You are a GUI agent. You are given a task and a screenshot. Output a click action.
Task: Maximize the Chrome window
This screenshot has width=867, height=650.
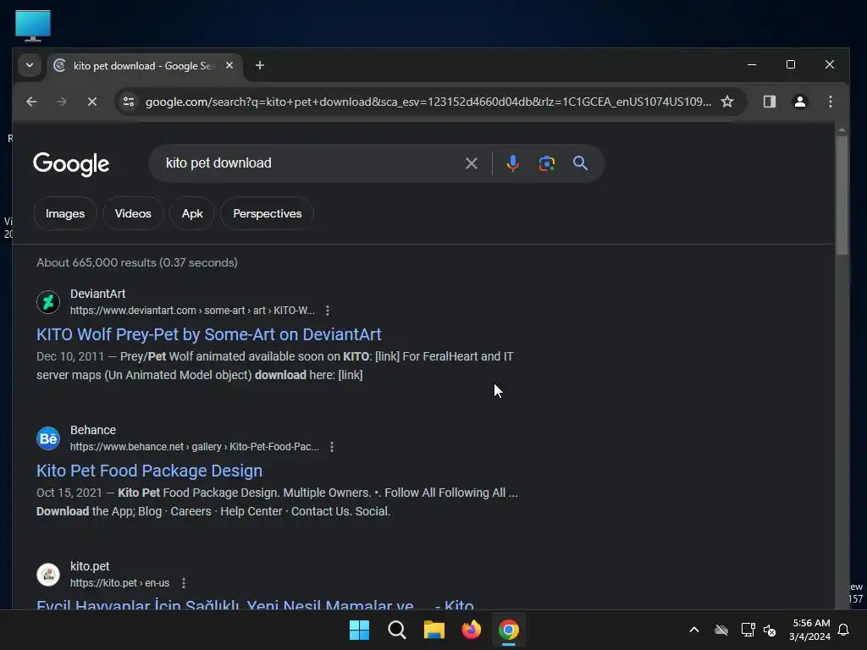pos(791,64)
